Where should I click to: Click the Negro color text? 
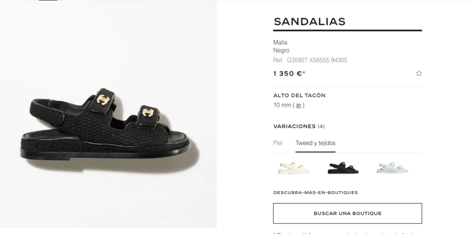[x=281, y=50]
